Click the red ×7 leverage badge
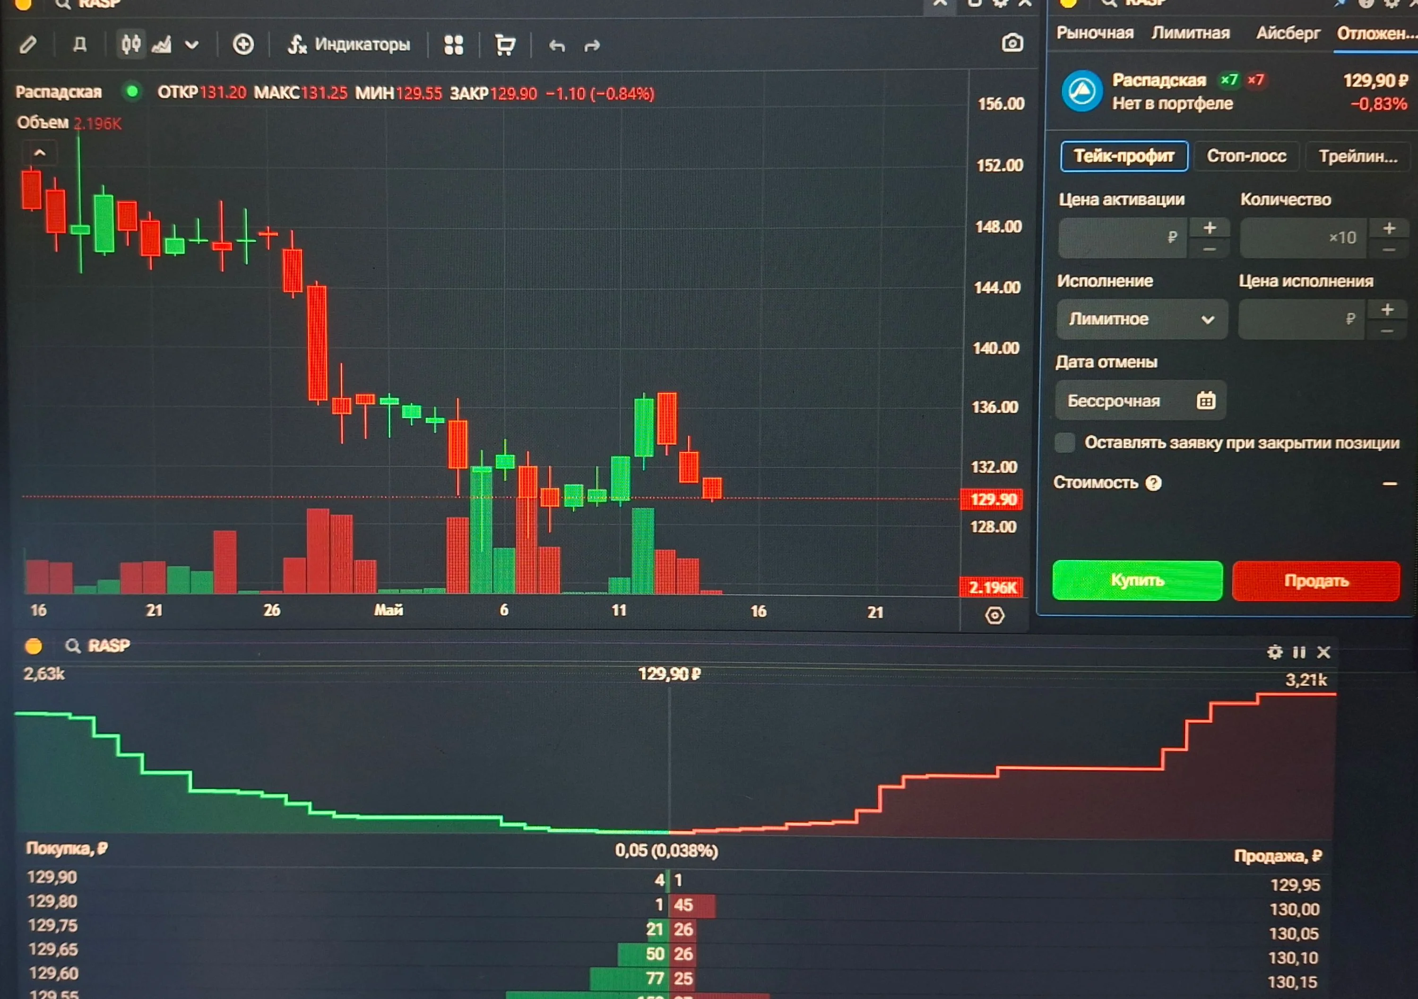The image size is (1418, 999). click(1255, 80)
